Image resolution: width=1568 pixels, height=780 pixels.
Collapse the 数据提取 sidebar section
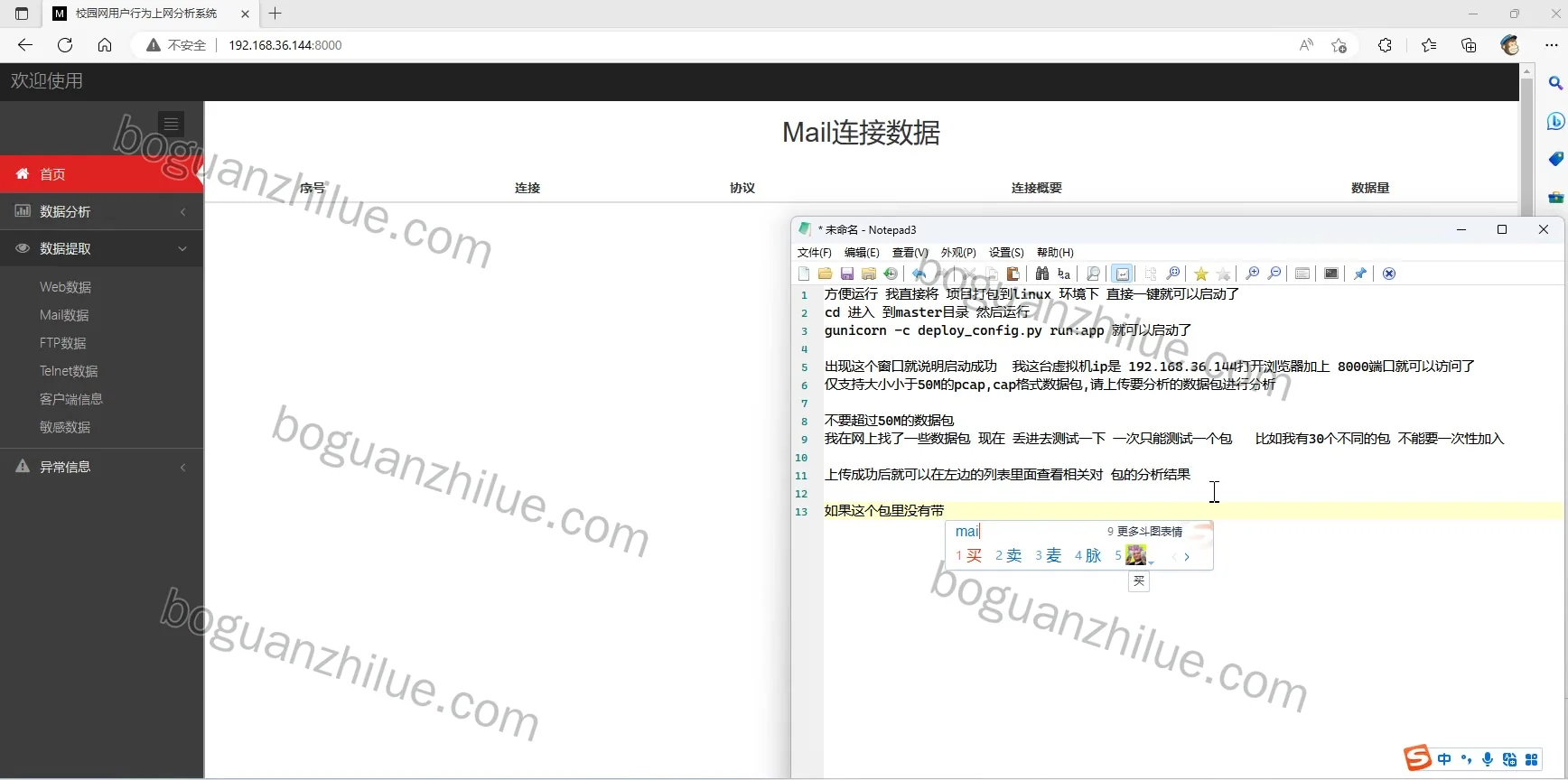click(x=101, y=248)
